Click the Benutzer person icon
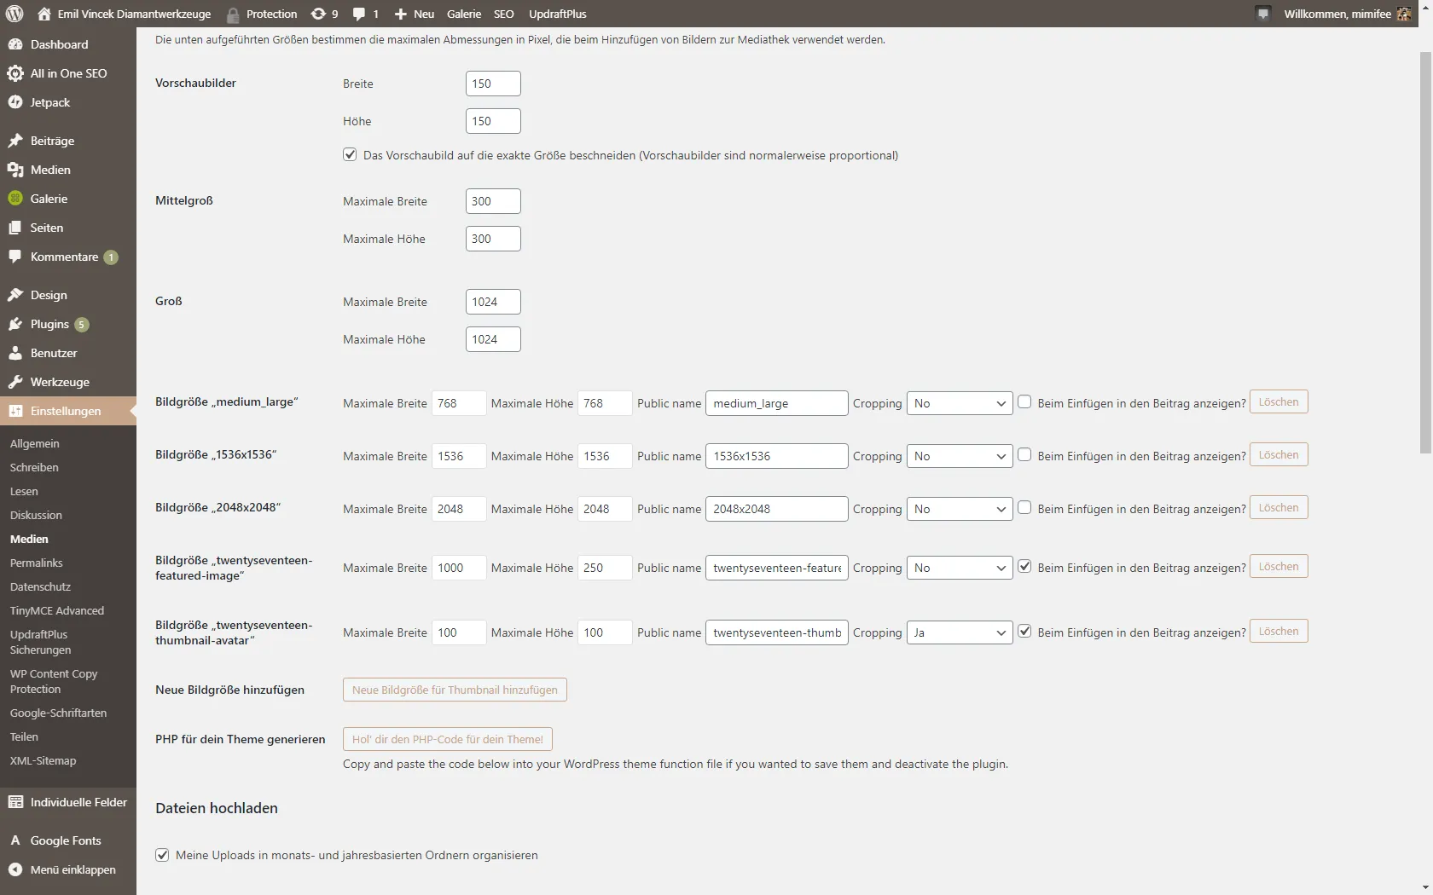The width and height of the screenshot is (1433, 895). tap(15, 353)
